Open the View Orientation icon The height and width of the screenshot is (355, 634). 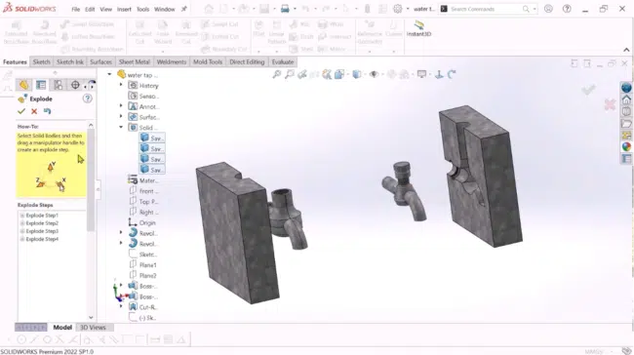point(339,74)
